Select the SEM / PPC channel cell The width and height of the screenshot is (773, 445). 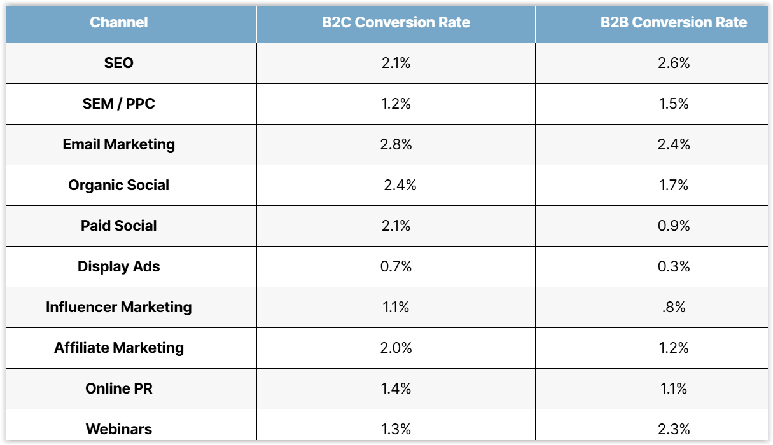coord(119,104)
